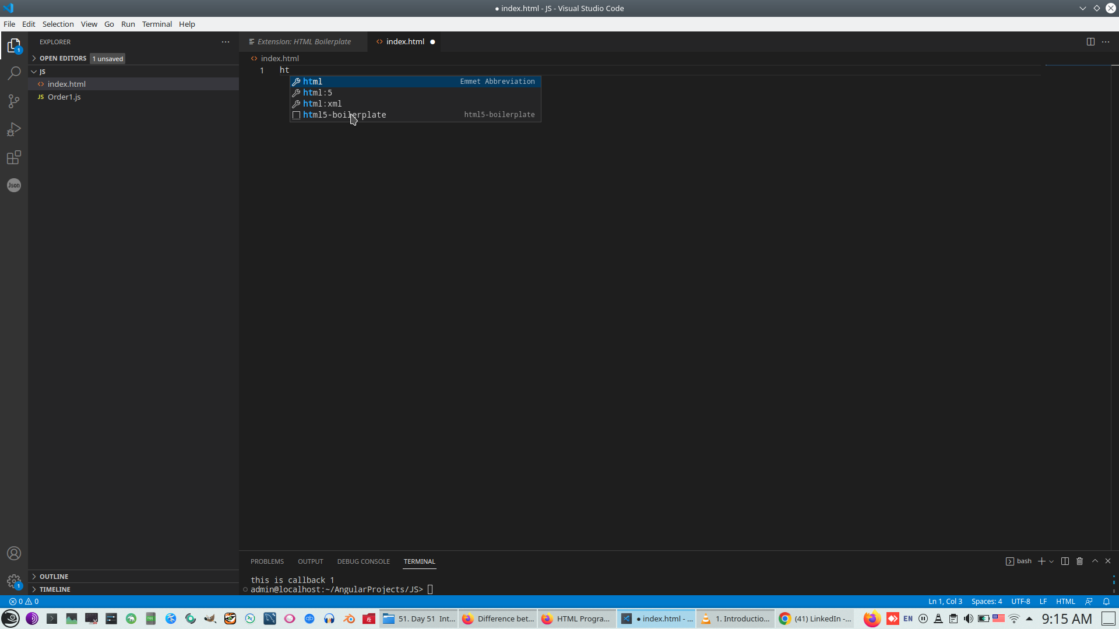The height and width of the screenshot is (629, 1119).
Task: Toggle notifications bell in status bar
Action: pos(1106,602)
